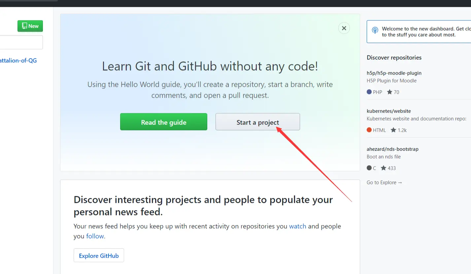Click the Start a project button
The height and width of the screenshot is (274, 471).
click(258, 122)
